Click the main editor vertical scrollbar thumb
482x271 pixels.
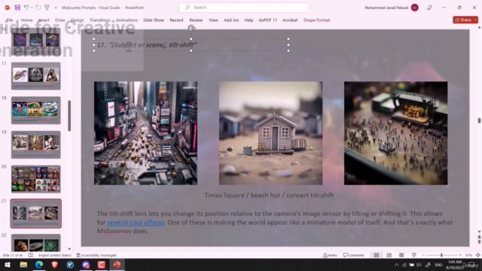[x=479, y=120]
